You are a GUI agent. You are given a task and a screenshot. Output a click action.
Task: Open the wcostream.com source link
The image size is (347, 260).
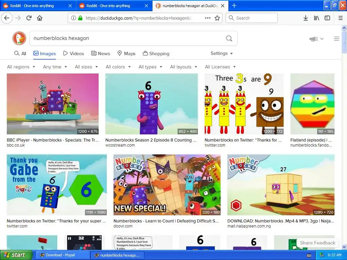pos(120,145)
